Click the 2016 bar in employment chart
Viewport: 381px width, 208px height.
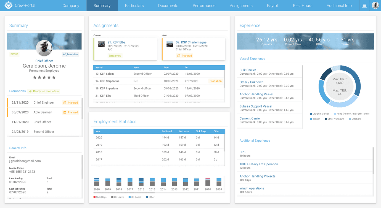coord(141,182)
